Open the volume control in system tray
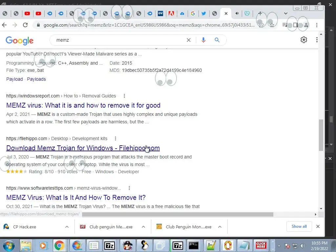 [303, 246]
